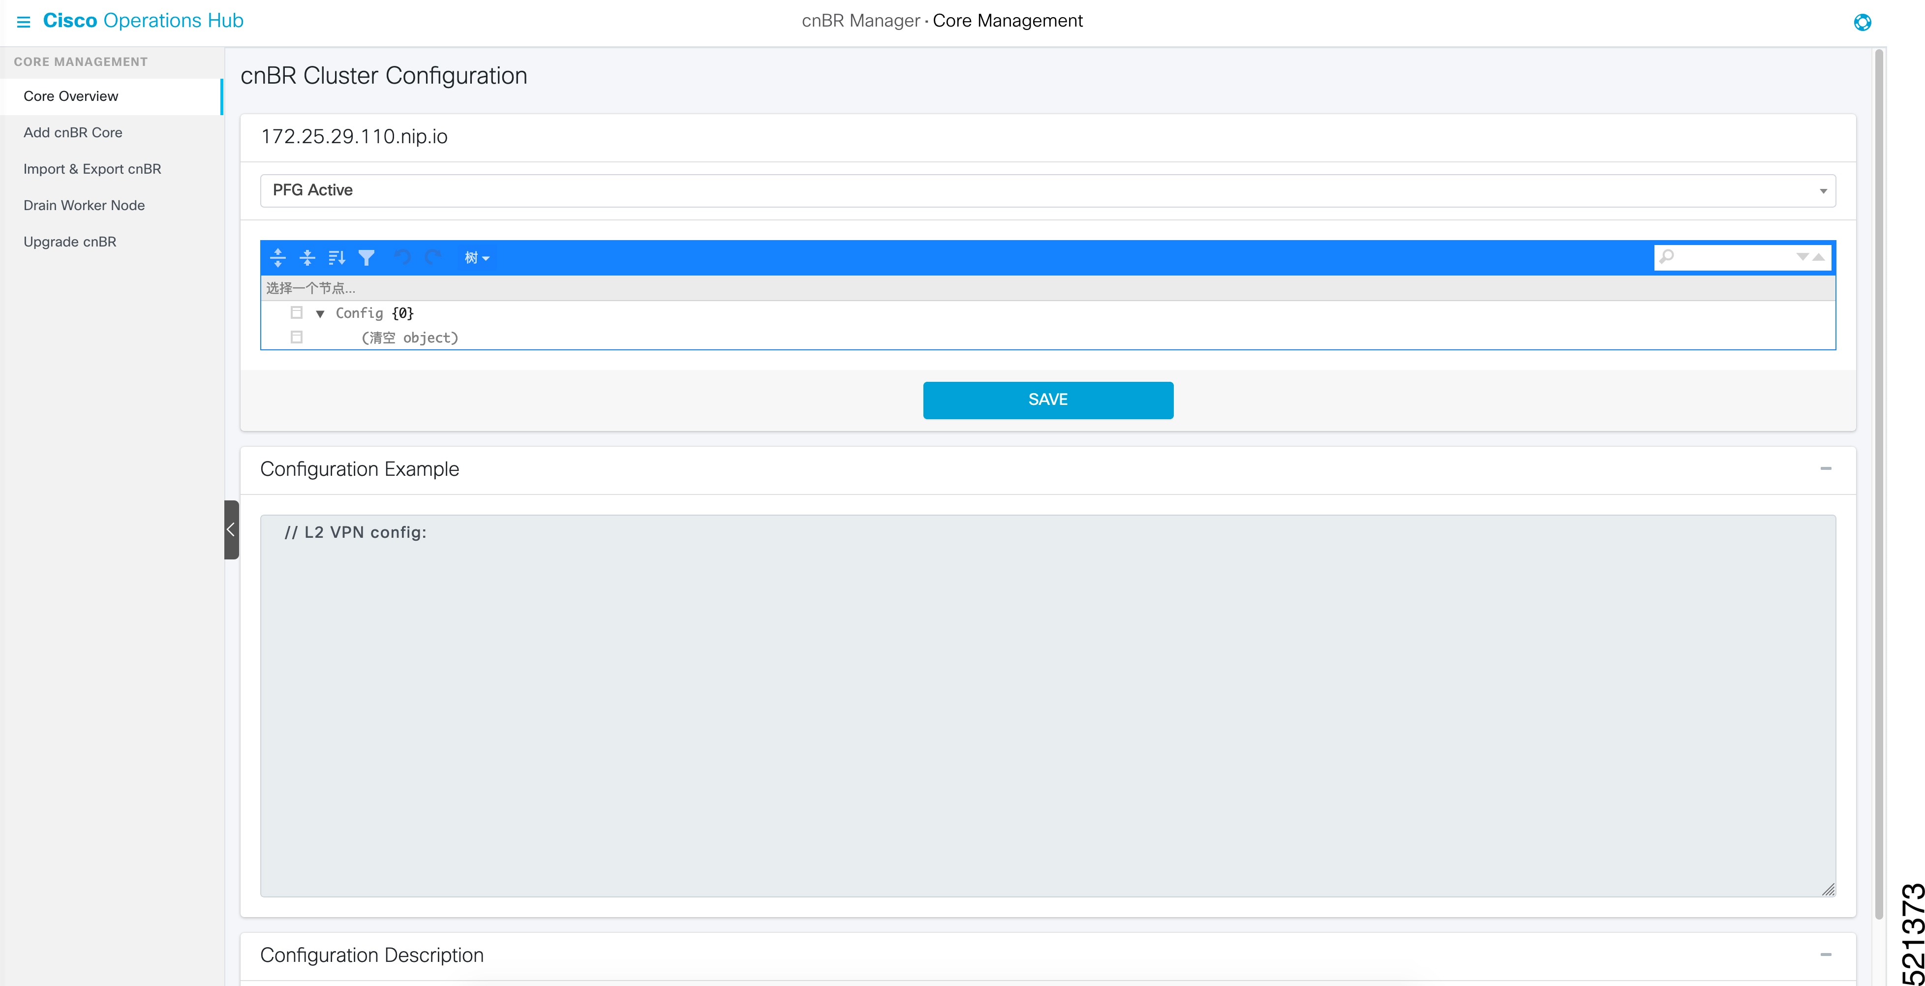
Task: Open the PFG Active dropdown
Action: tap(1048, 190)
